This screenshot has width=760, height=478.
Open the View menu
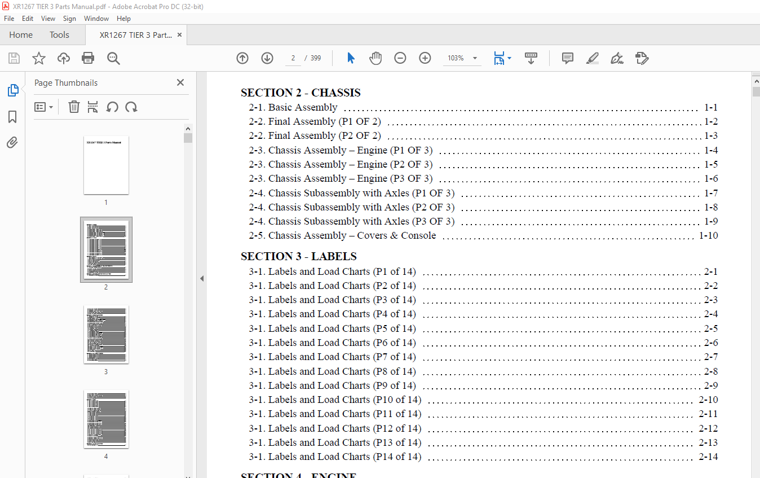click(x=48, y=19)
